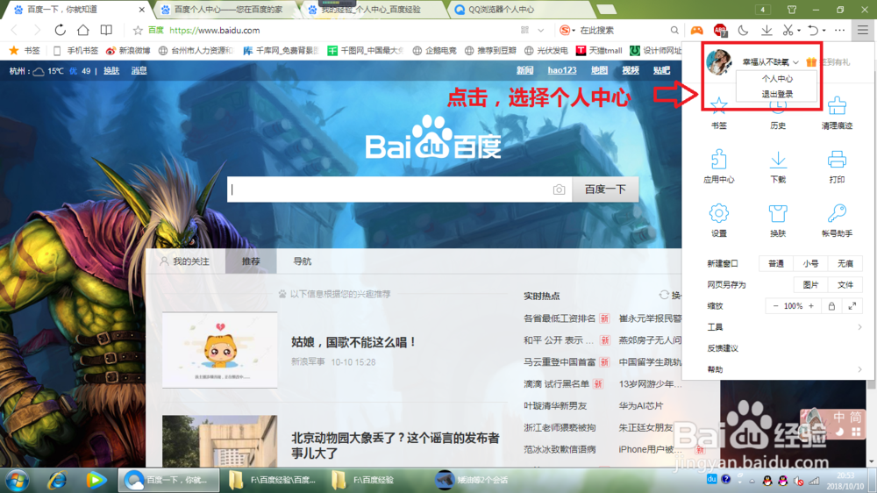This screenshot has height=493, width=877.
Task: Click the 百度一下 search button
Action: [x=604, y=189]
